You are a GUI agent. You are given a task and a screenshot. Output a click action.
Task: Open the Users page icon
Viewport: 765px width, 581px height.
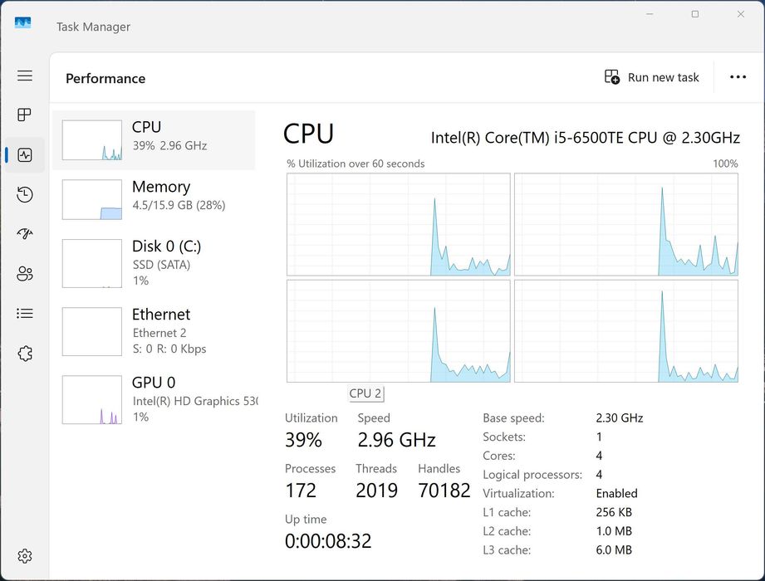click(25, 274)
